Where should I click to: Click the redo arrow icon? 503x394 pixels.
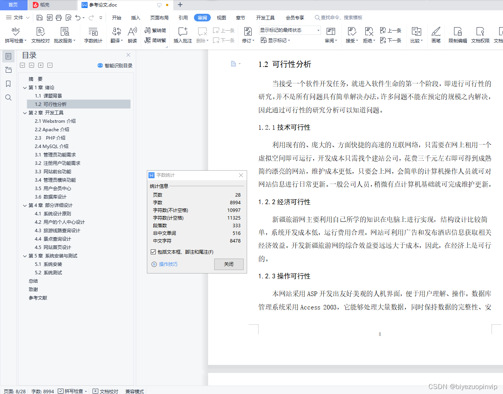[x=91, y=18]
